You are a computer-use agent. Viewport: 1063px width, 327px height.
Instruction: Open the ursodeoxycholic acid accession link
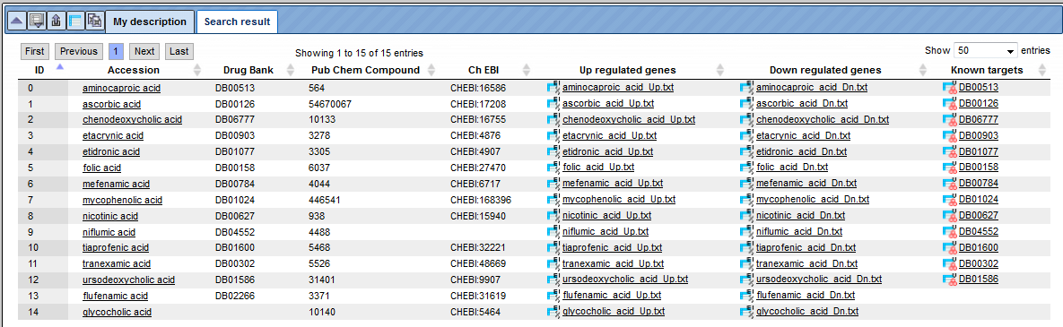[128, 280]
